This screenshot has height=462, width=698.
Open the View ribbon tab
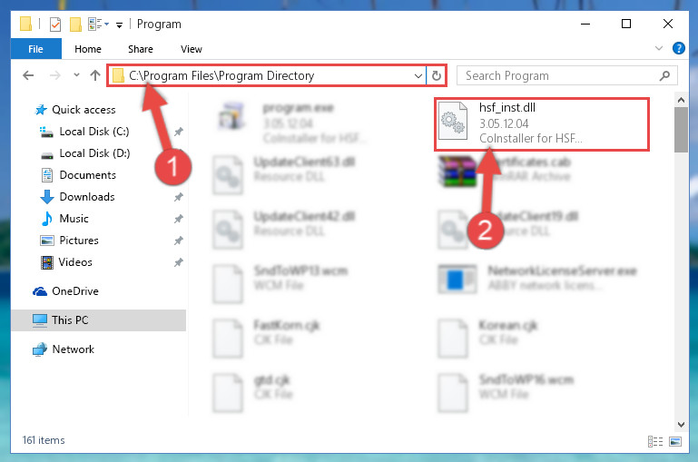coord(192,49)
